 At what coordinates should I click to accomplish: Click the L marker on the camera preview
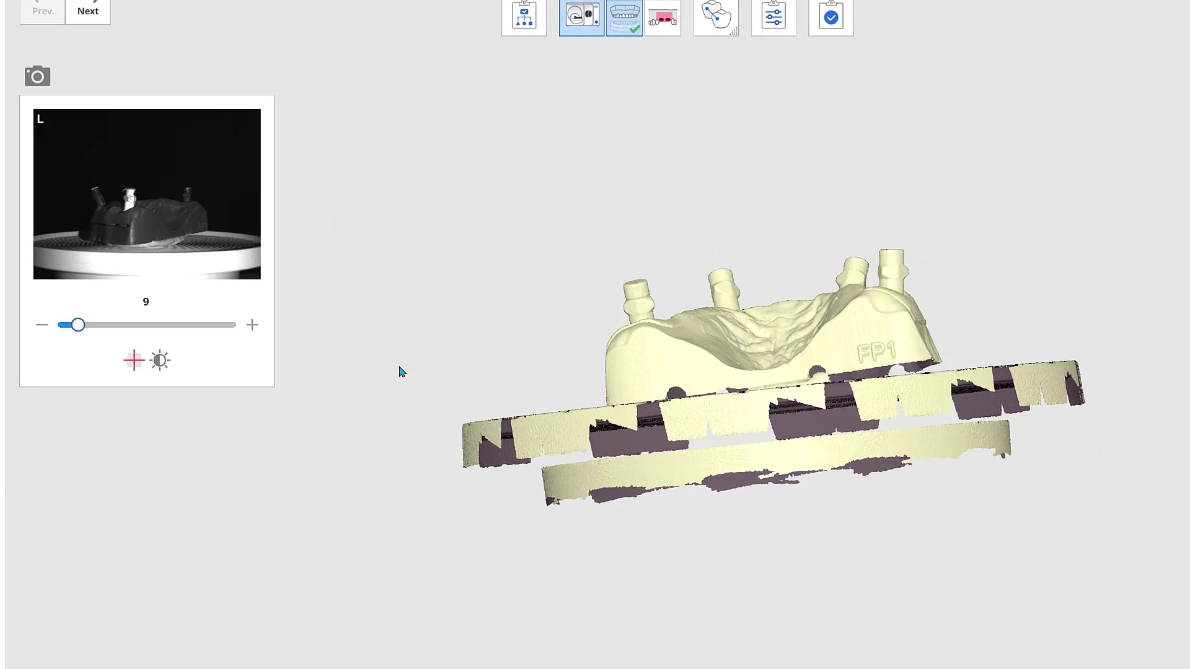point(40,119)
